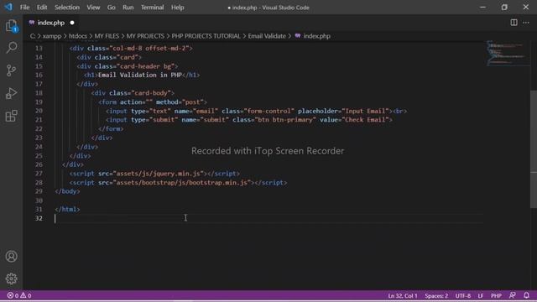Screen dimensions: 537x302
Task: Click the "btn btn-primary" class string
Action: click(285, 120)
